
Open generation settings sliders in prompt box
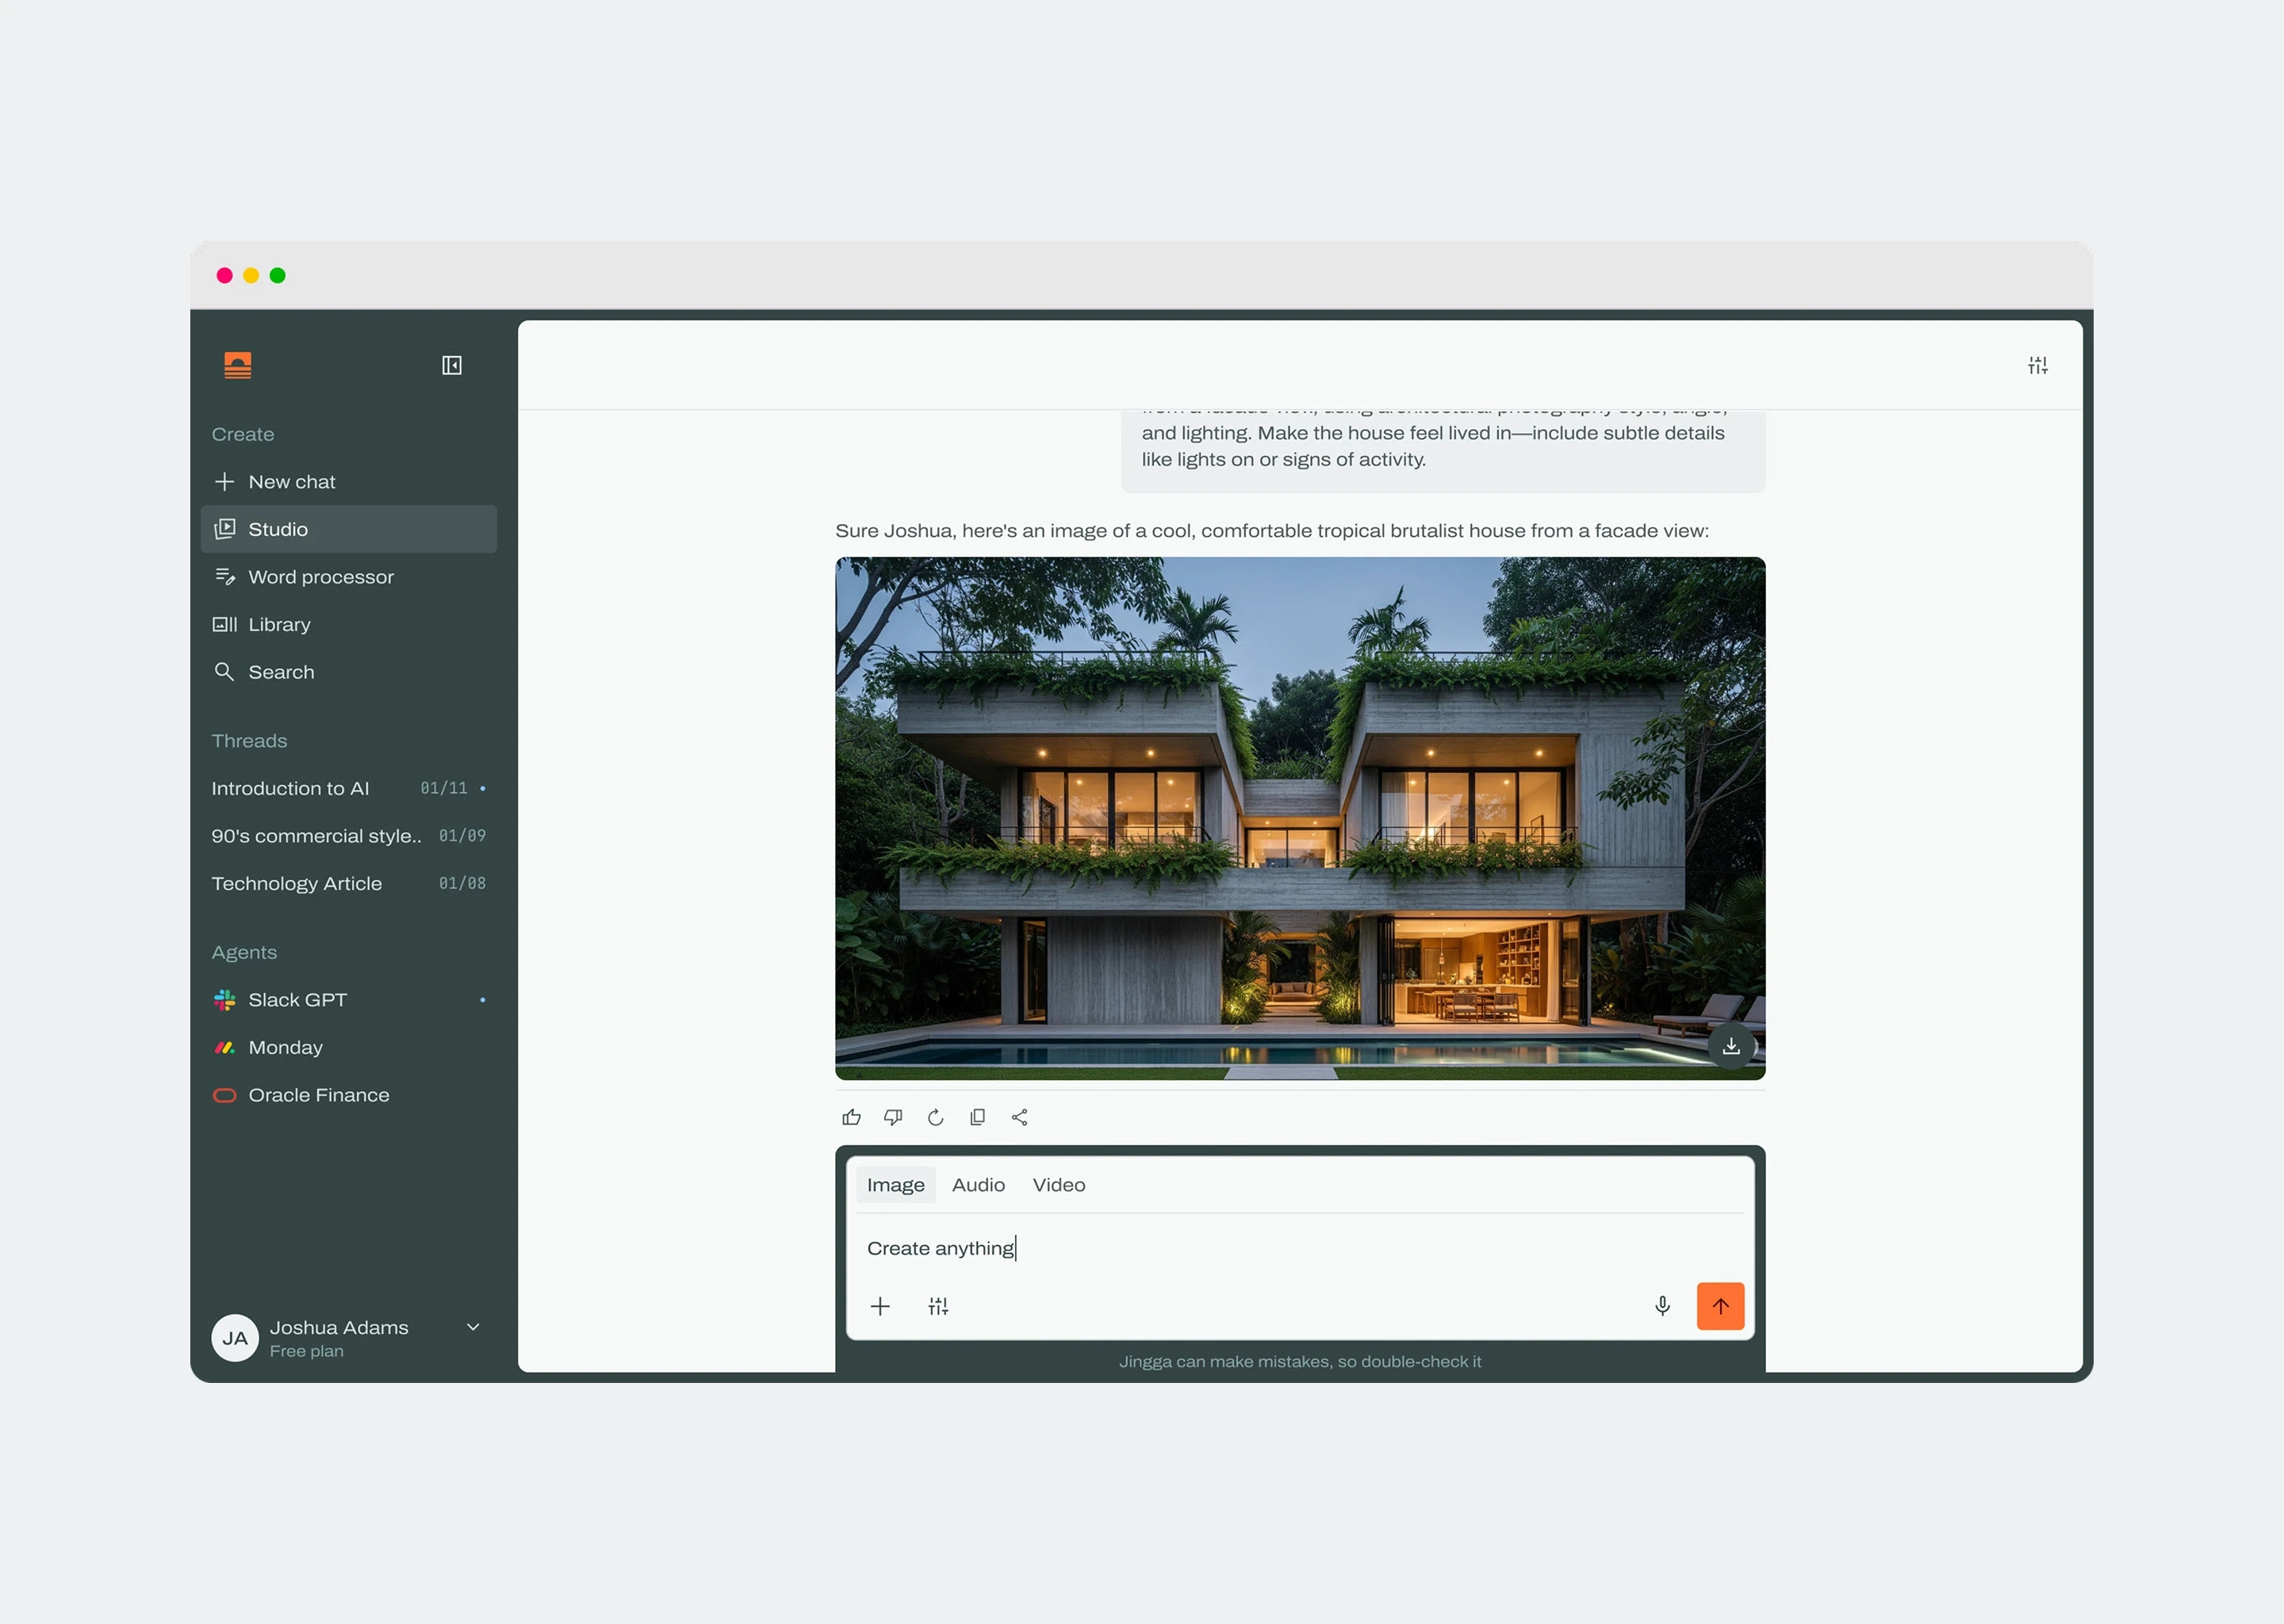[x=938, y=1306]
